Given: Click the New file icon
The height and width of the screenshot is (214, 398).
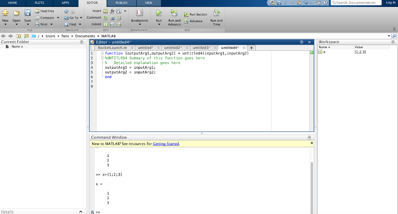Looking at the screenshot, I should click(5, 13).
